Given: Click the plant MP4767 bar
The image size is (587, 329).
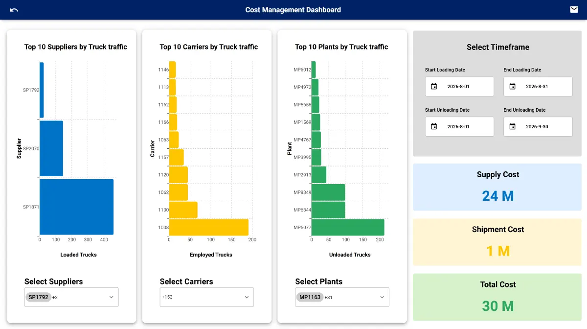Looking at the screenshot, I should coord(316,140).
